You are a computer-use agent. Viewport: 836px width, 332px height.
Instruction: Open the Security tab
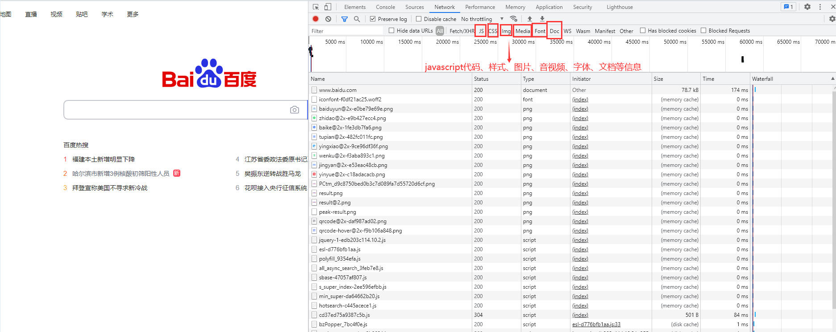[582, 7]
